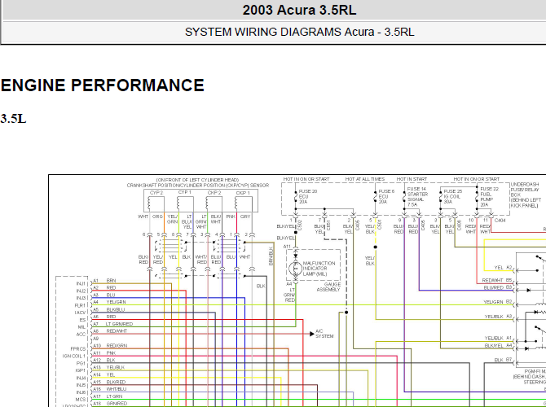Screen dimensions: 546x407
Task: Click the 'BLU/RED B3' relay terminal label
Action: 498,287
